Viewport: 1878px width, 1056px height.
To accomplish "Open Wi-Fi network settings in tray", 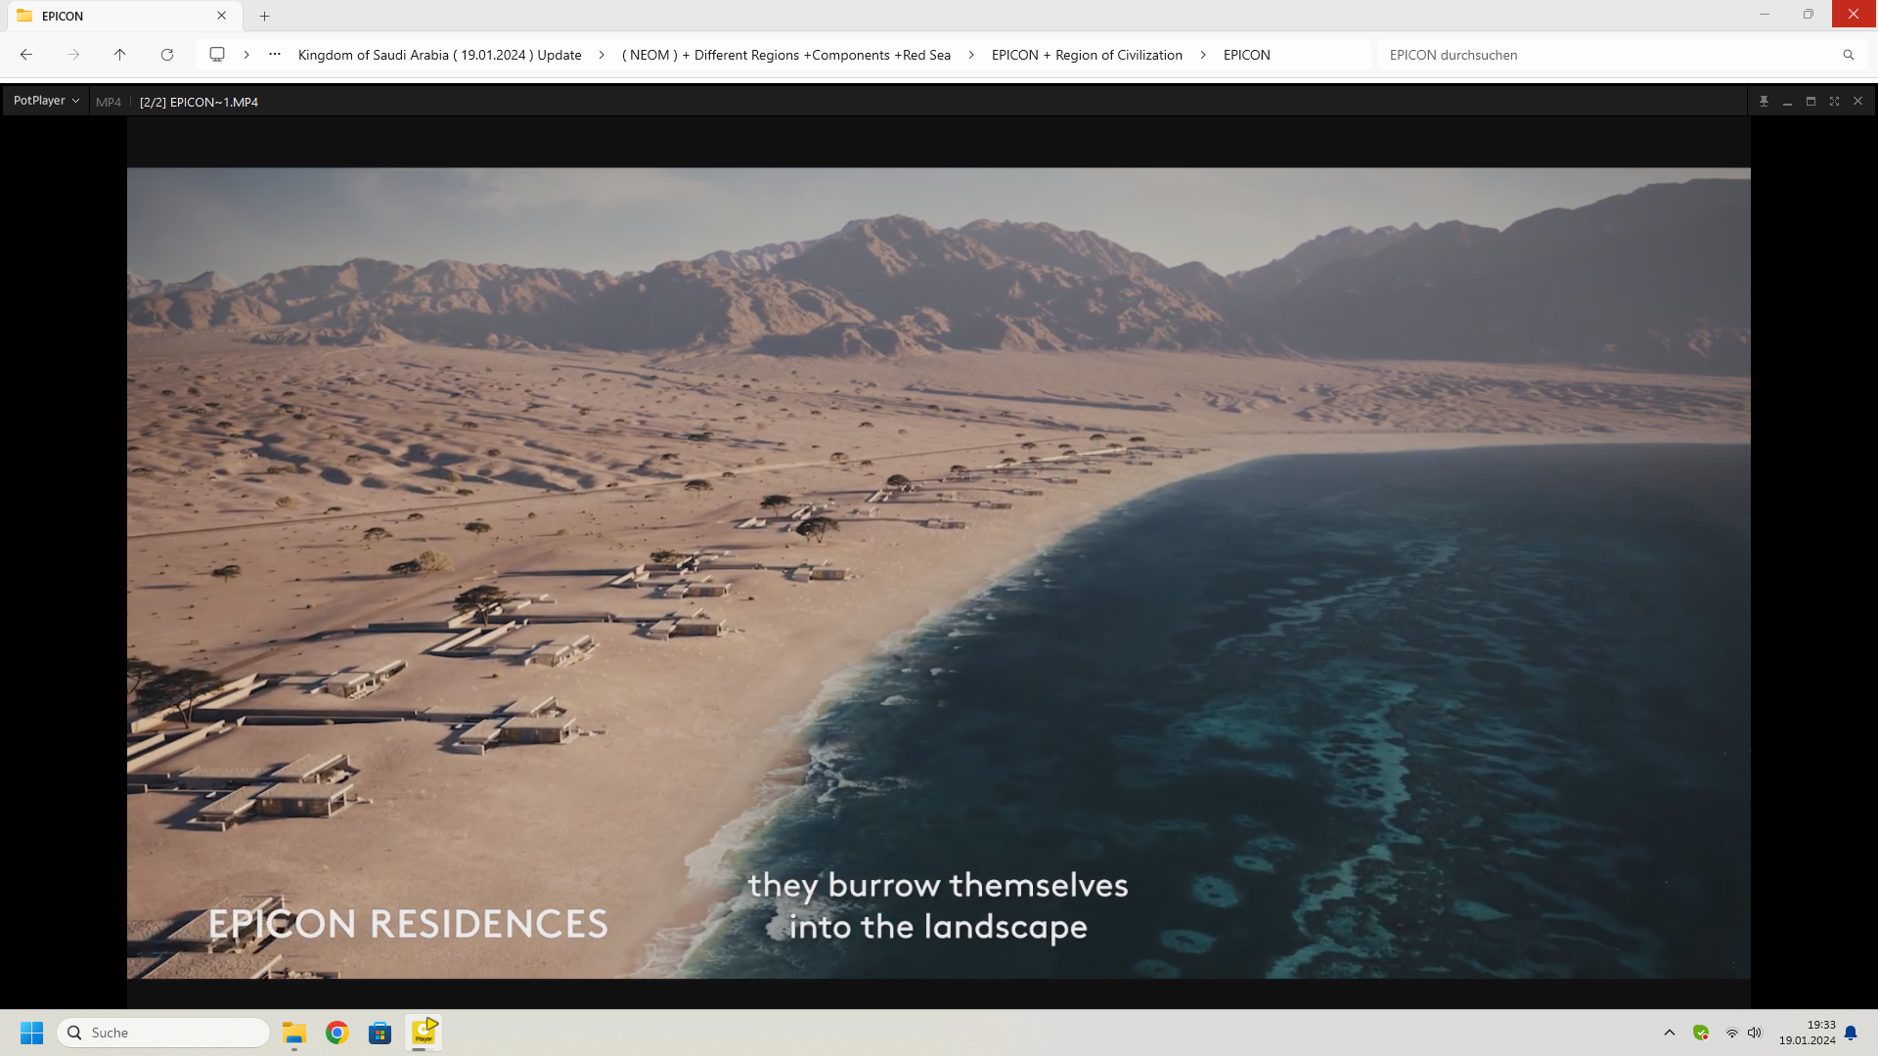I will click(1731, 1033).
